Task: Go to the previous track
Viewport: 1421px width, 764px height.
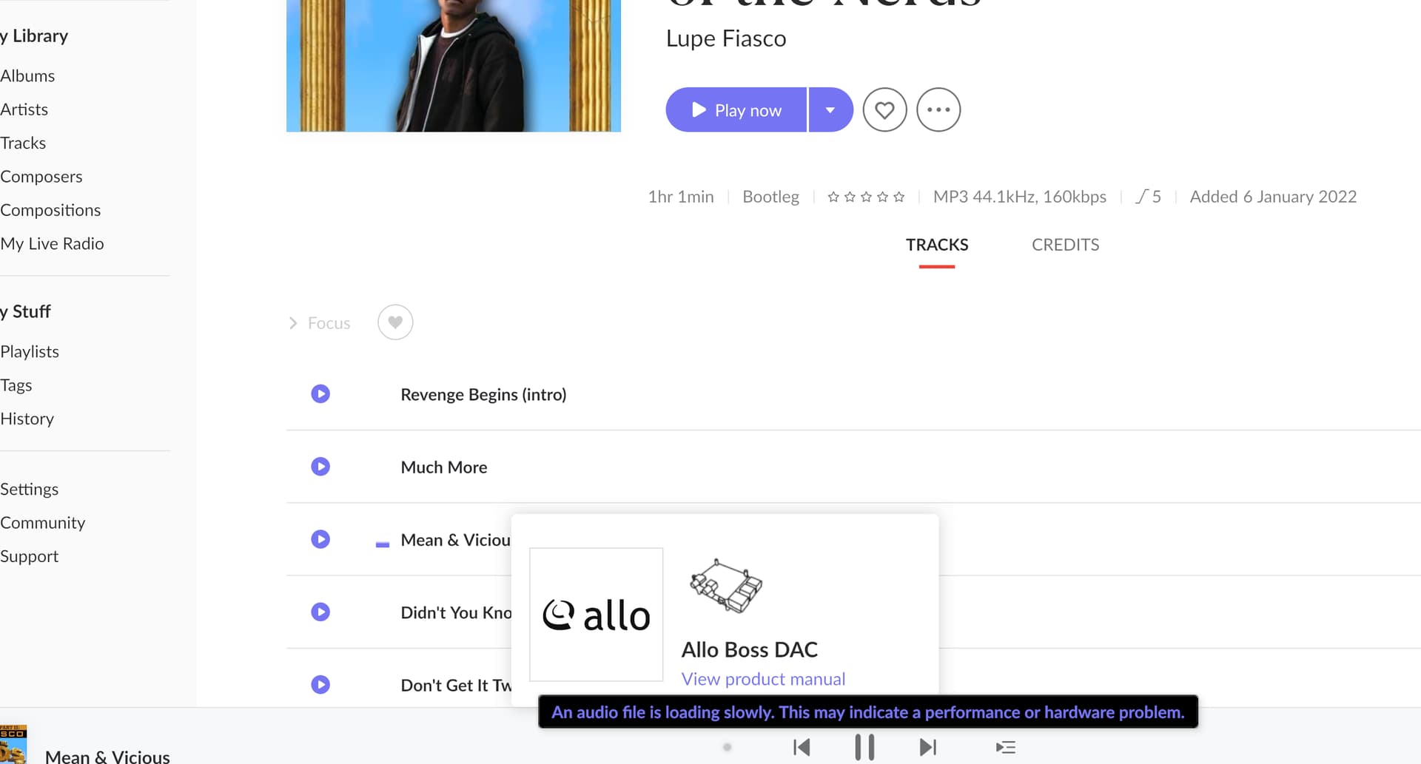Action: [x=802, y=748]
